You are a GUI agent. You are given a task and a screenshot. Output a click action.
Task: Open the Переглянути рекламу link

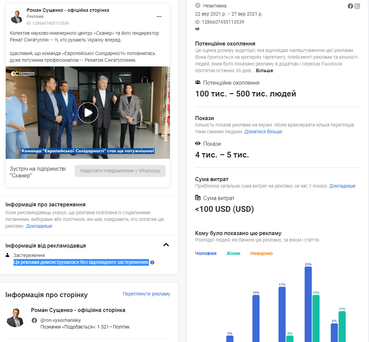(146, 294)
